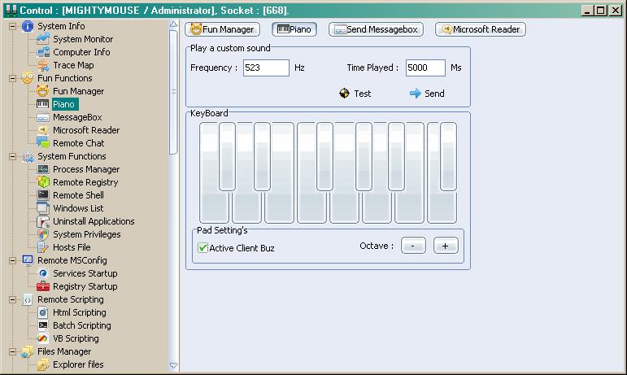Select Registry Startup in the tree
The width and height of the screenshot is (627, 375).
[x=85, y=286]
